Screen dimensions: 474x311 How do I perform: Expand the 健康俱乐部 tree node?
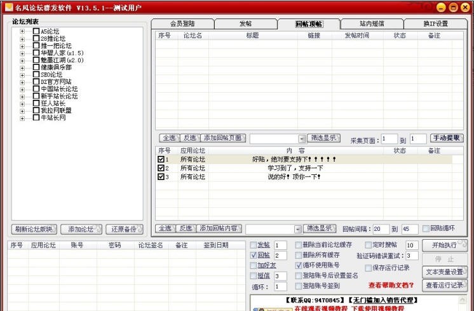tap(22, 68)
